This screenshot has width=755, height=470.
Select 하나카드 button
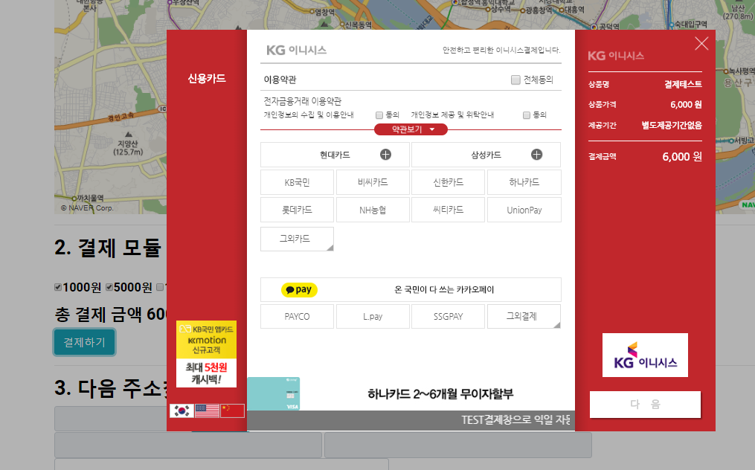524,182
